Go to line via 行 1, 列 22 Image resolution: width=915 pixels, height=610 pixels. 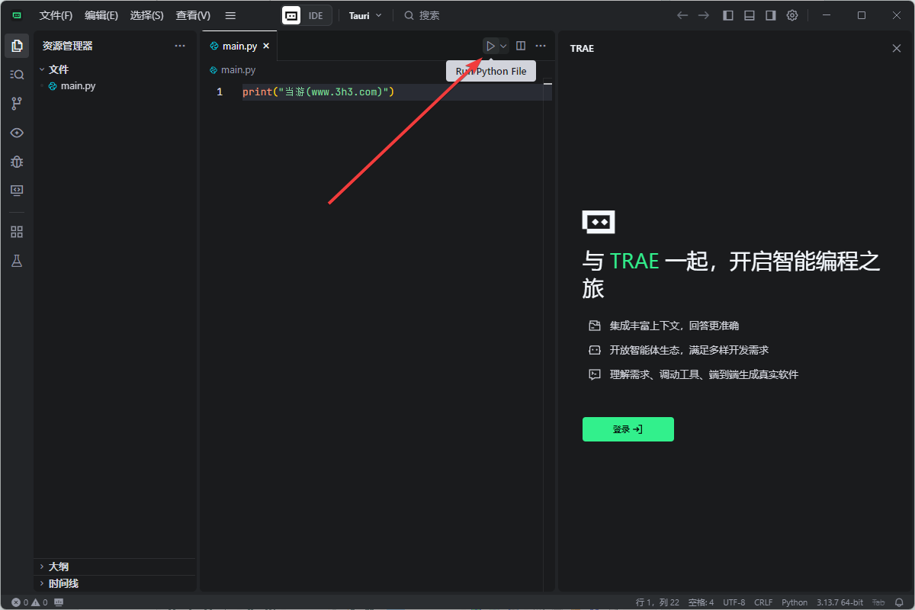pyautogui.click(x=657, y=602)
